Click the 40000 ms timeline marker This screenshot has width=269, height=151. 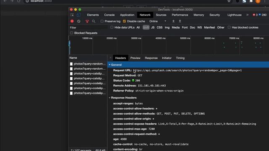pyautogui.click(x=161, y=38)
